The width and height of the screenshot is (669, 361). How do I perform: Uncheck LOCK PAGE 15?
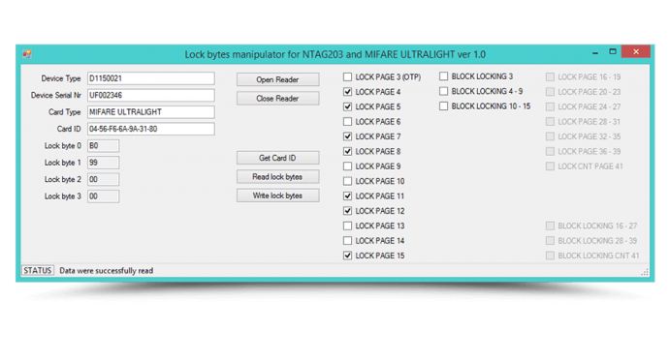348,256
